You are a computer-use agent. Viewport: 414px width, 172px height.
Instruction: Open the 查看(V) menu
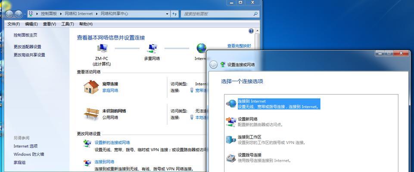point(50,24)
